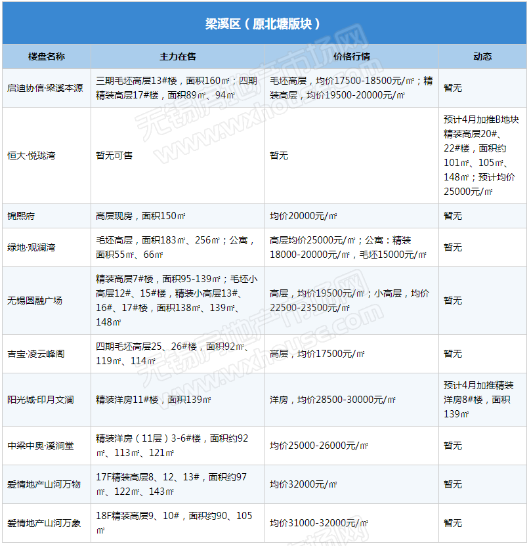Select the 楼盘名称 column header
Viewport: 529px width, 546px height.
pyautogui.click(x=47, y=56)
